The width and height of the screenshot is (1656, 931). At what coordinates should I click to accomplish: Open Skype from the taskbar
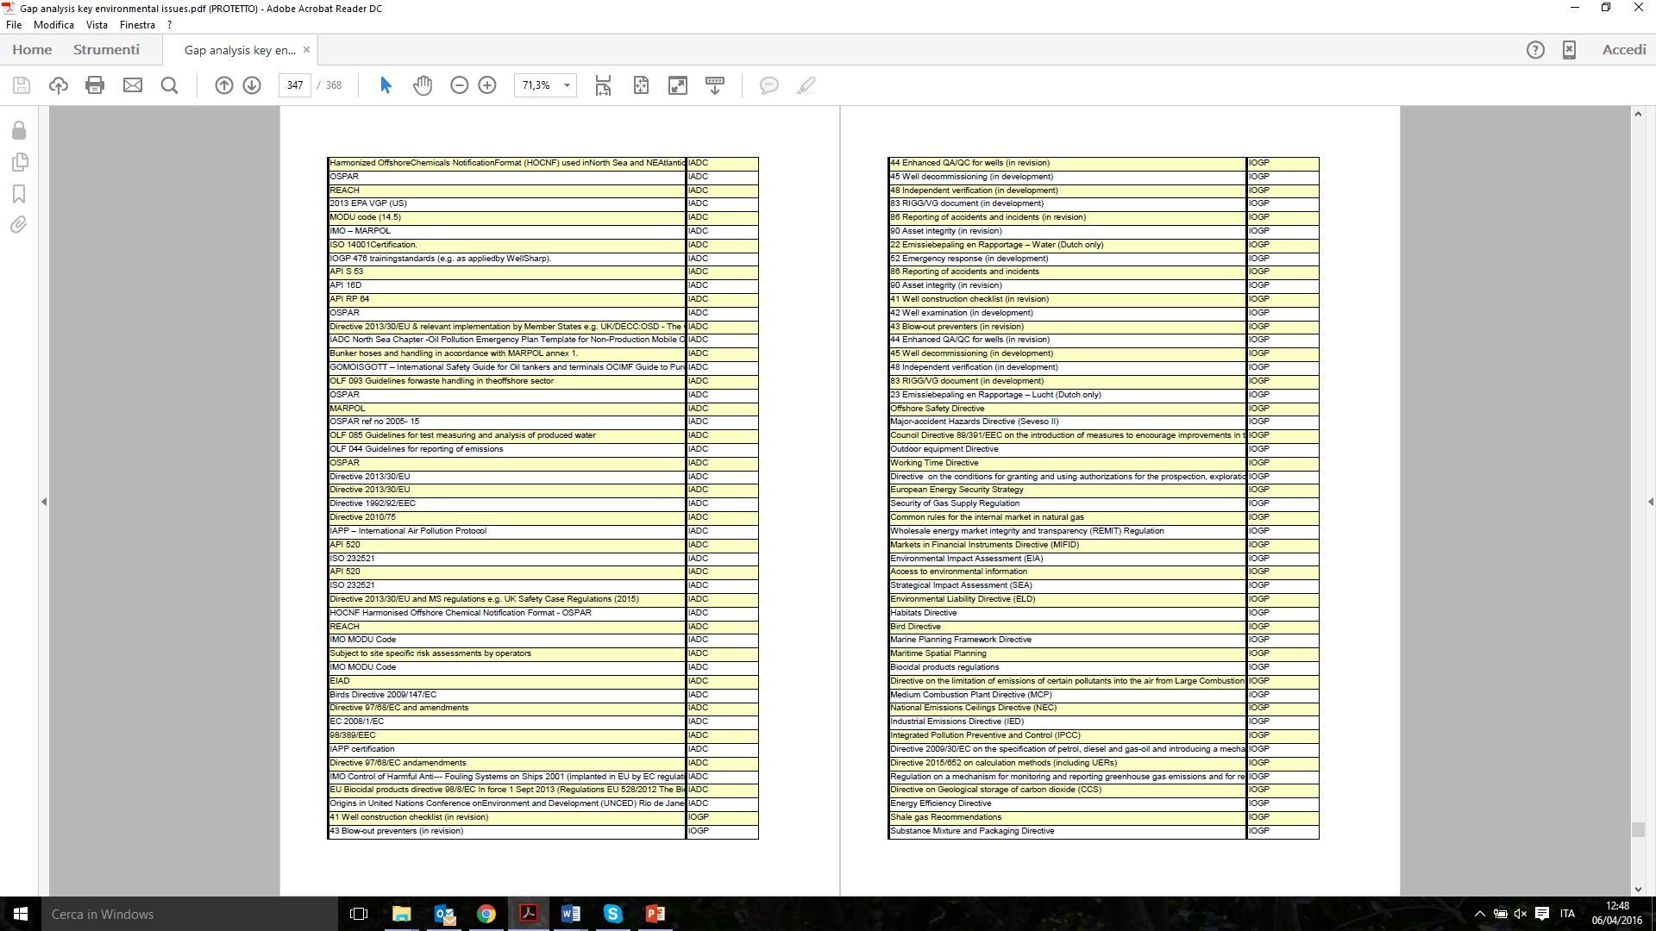(x=613, y=914)
